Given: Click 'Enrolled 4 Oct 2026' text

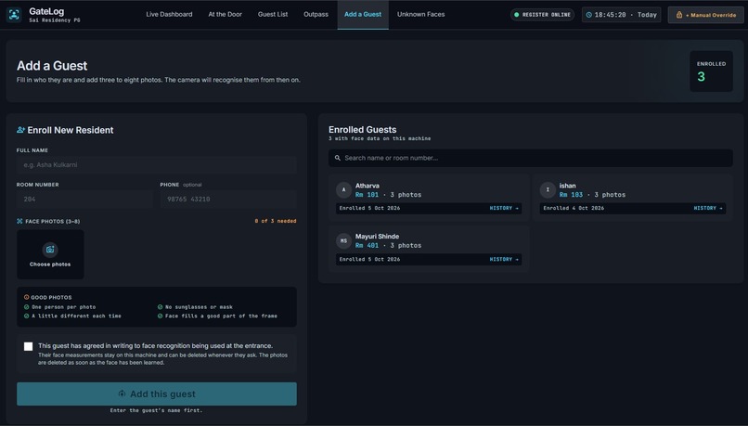Looking at the screenshot, I should coord(574,208).
